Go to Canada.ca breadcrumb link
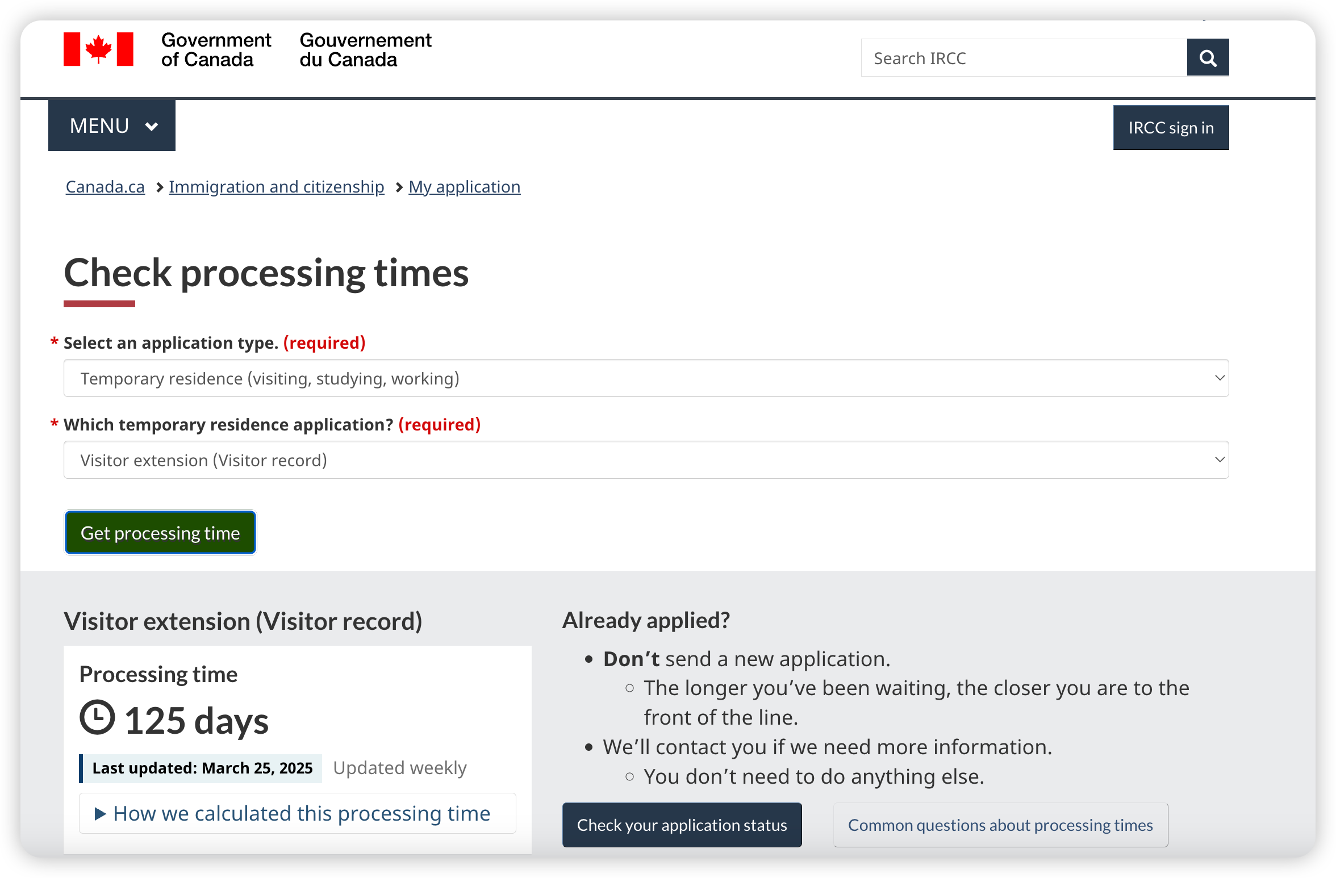The height and width of the screenshot is (878, 1336). pyautogui.click(x=105, y=187)
